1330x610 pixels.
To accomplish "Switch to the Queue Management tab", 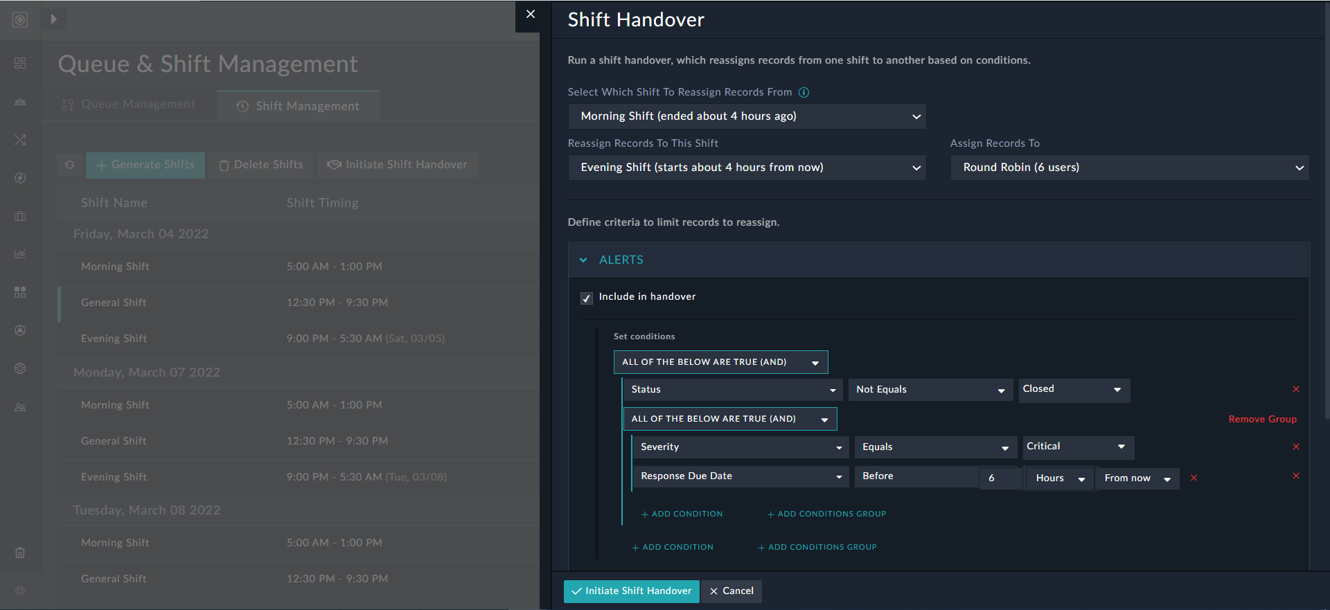I will click(x=129, y=105).
